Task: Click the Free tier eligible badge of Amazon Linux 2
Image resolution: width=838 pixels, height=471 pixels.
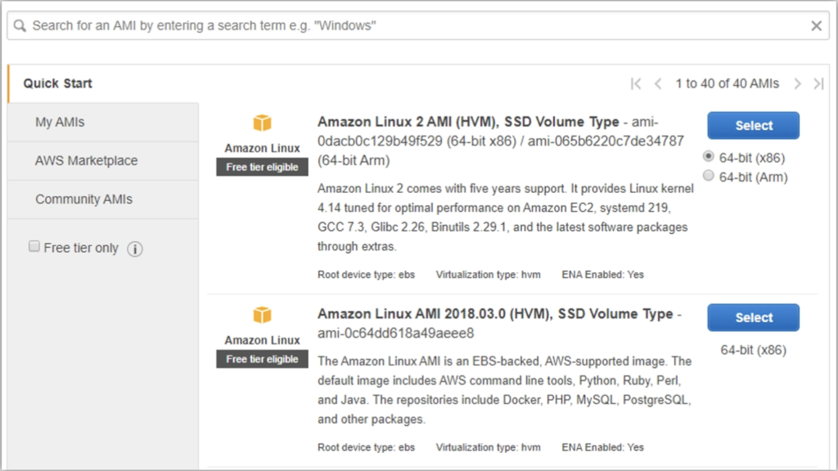Action: (262, 167)
